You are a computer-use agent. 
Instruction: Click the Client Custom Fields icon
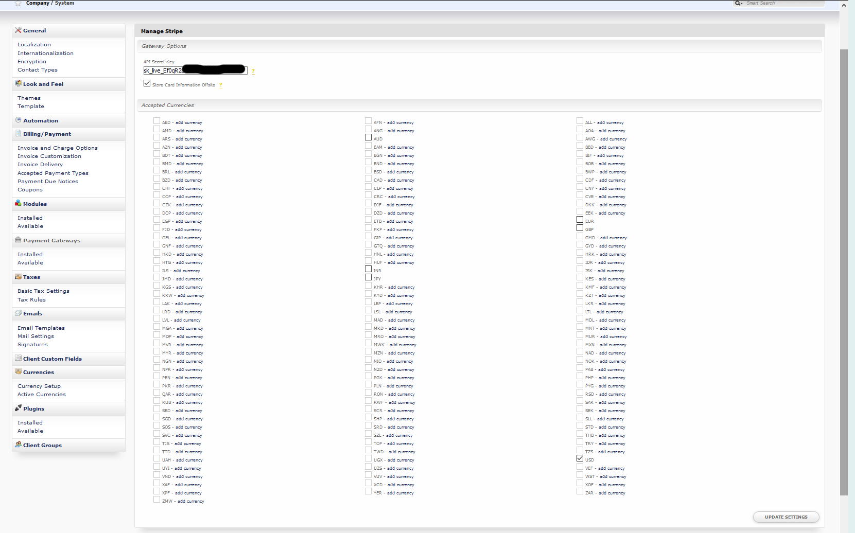(18, 358)
